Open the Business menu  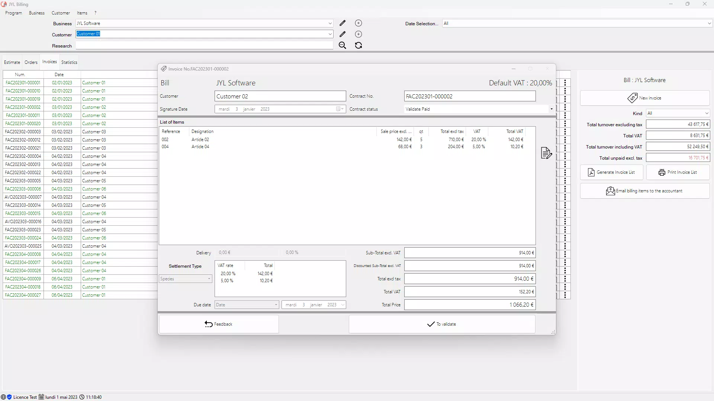coord(37,13)
